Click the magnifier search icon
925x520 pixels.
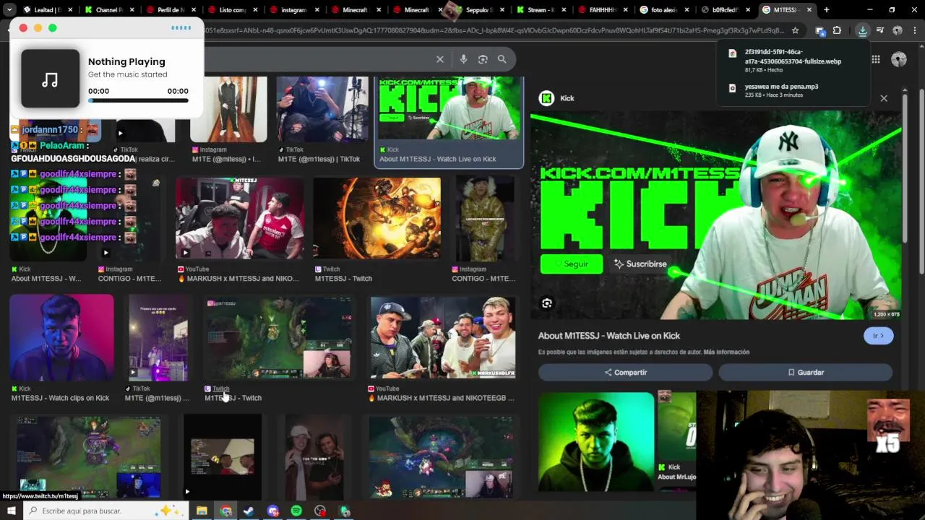[x=502, y=59]
